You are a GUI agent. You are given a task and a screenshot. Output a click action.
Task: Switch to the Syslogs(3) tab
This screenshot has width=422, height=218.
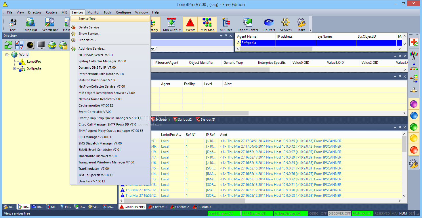click(x=205, y=119)
